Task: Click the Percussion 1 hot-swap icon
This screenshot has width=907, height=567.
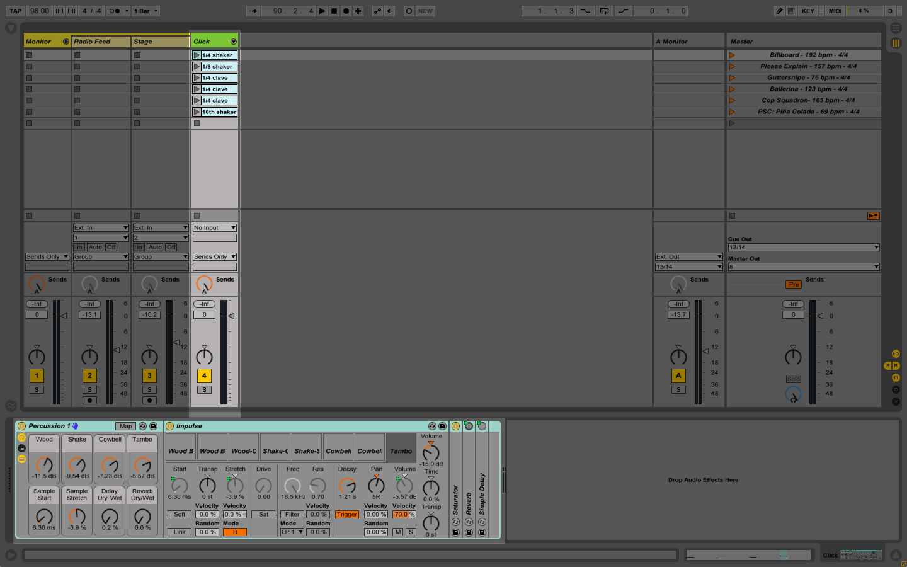Action: point(142,427)
